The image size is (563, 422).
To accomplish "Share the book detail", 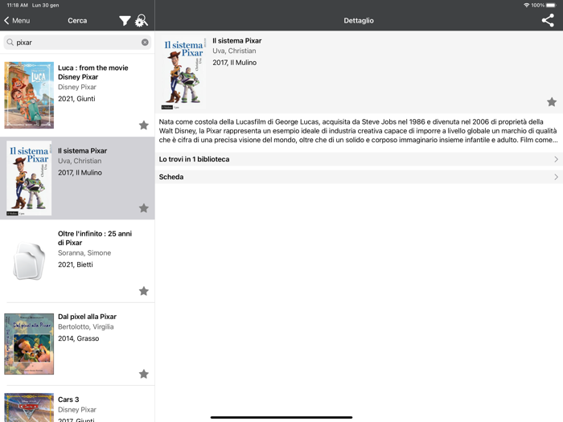I will pos(548,20).
